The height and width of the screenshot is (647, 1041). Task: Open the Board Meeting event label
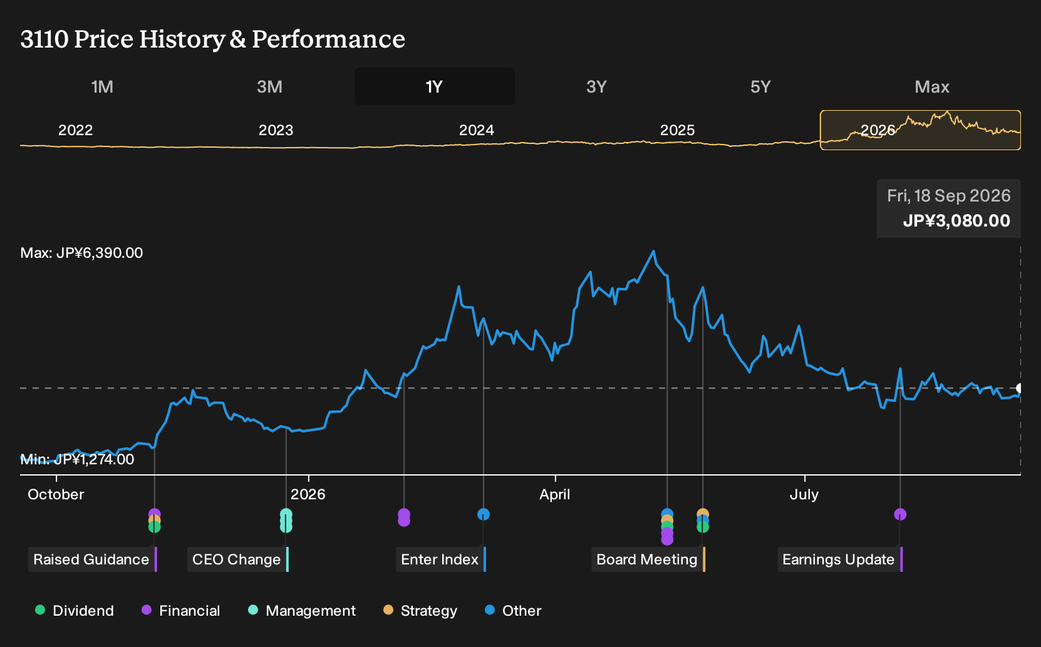(x=648, y=559)
